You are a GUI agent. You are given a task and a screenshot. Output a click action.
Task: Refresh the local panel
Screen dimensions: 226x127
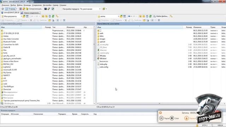point(53,17)
